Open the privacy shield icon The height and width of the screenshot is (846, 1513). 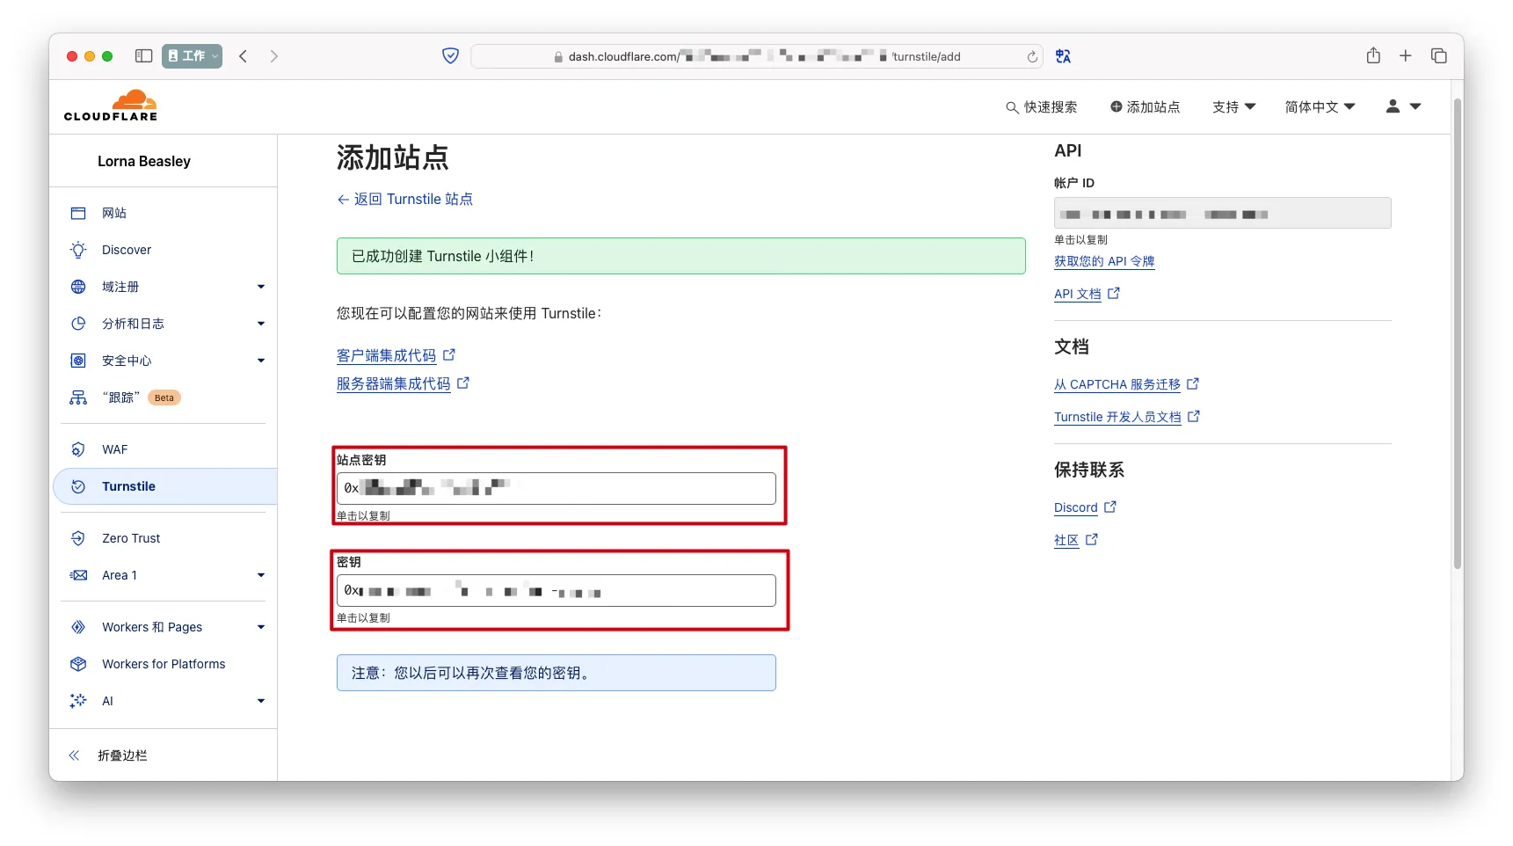(x=450, y=56)
